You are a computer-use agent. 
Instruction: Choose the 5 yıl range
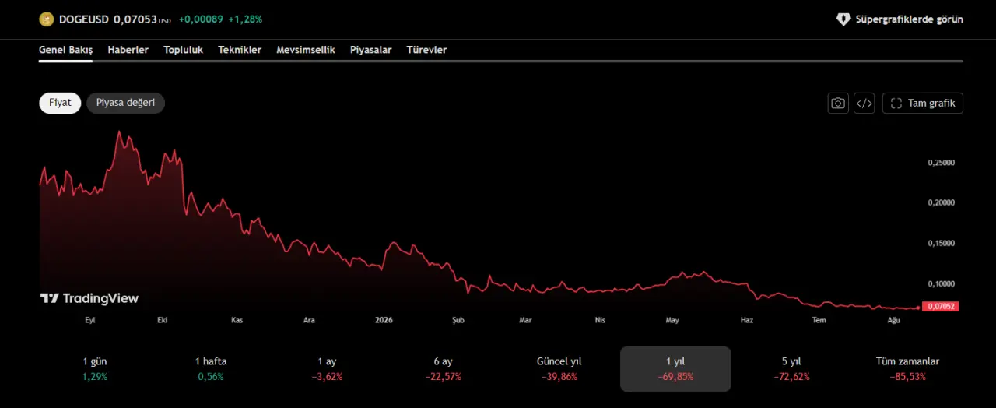[x=791, y=369]
